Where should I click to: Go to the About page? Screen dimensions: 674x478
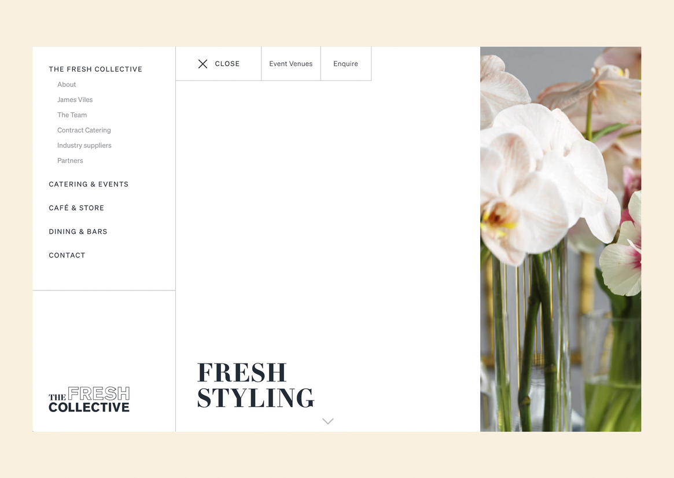click(67, 84)
